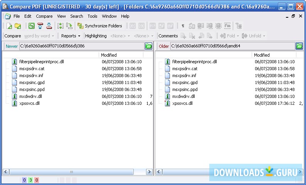Click the Older folder path field
This screenshot has width=306, height=185.
coord(233,46)
